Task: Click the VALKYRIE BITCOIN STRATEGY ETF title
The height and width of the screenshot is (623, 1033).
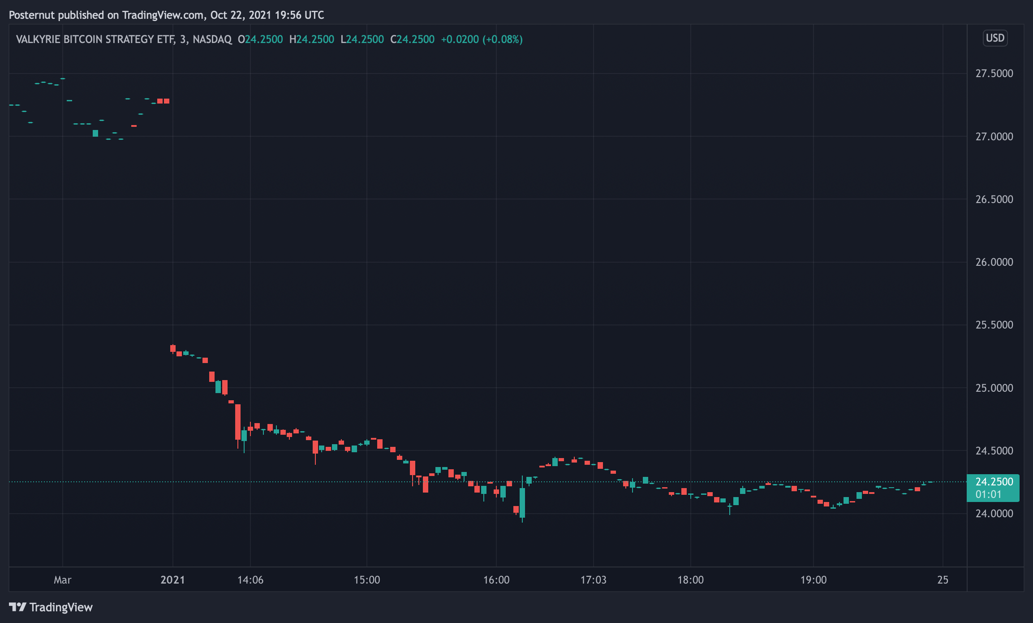Action: 95,39
